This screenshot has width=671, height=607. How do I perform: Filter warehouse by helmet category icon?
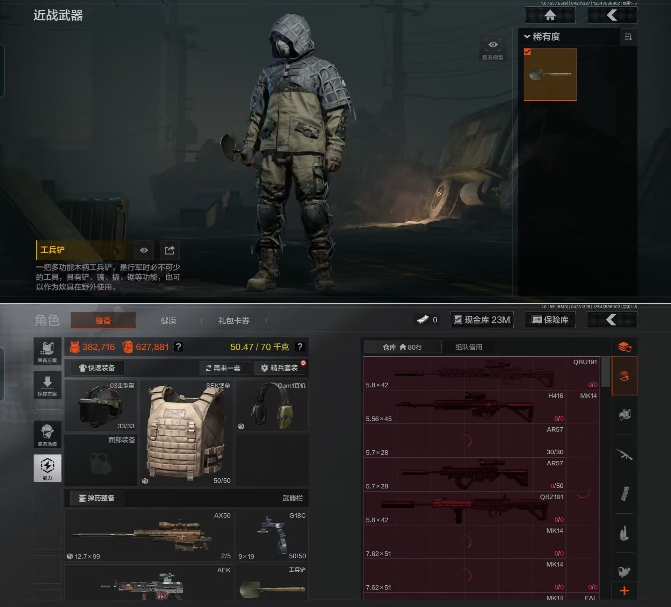click(x=625, y=415)
